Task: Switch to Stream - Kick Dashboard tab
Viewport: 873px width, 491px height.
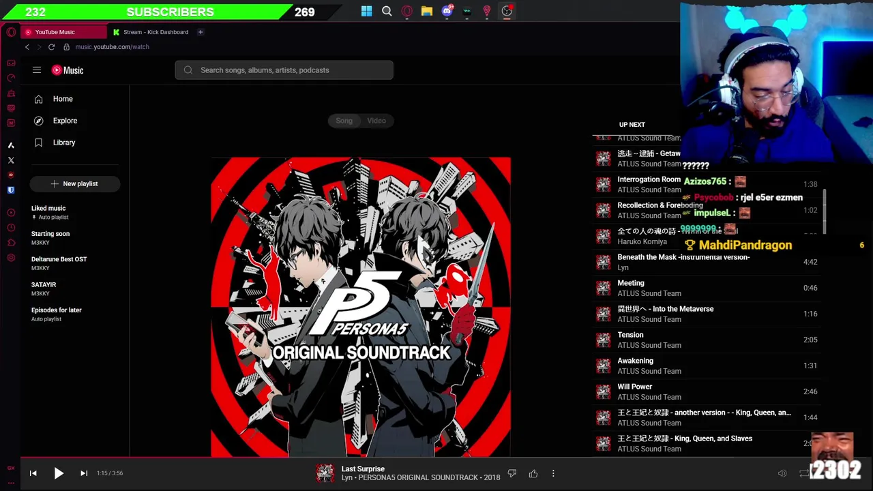Action: pyautogui.click(x=151, y=32)
